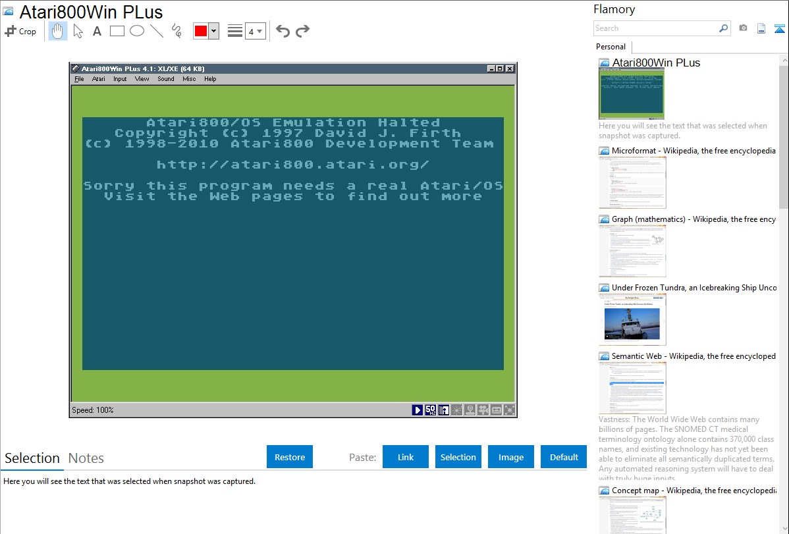Click the emulator play status icon
The width and height of the screenshot is (789, 534).
[x=417, y=410]
